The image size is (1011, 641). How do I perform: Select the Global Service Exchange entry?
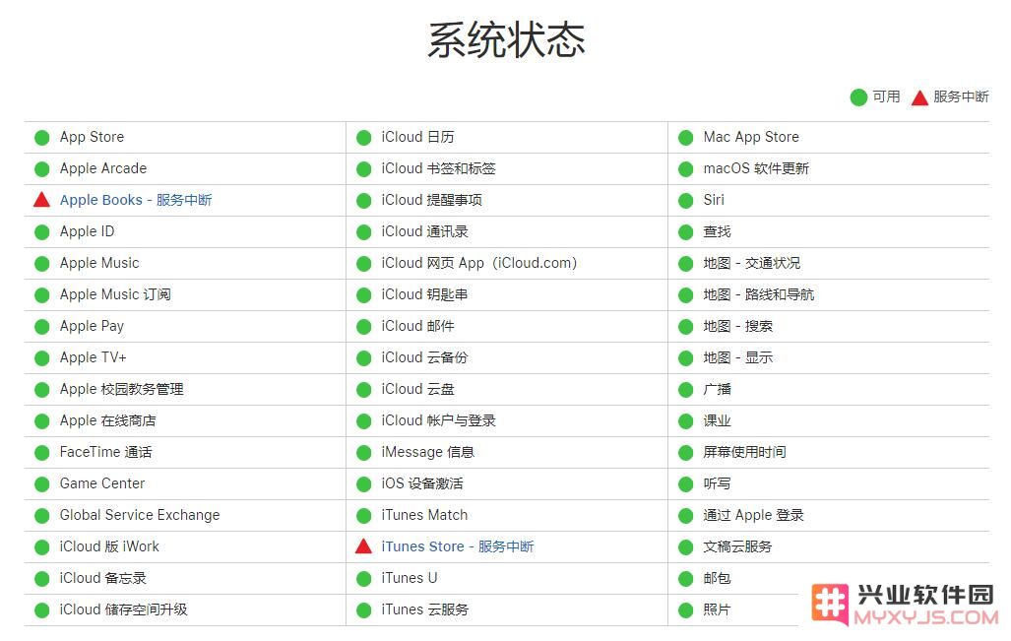[140, 515]
